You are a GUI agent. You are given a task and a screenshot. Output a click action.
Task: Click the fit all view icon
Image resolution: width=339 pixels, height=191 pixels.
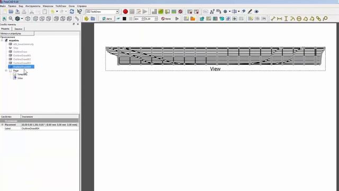click(x=4, y=19)
